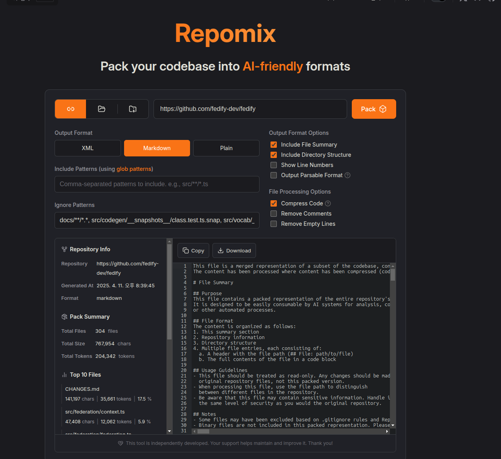Select Plain output format

click(x=226, y=148)
